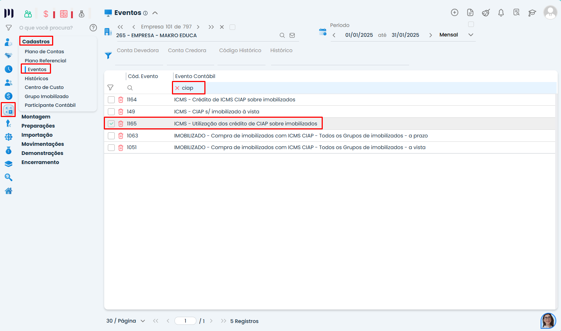Collapse the Eventos title chevron
561x331 pixels.
155,13
